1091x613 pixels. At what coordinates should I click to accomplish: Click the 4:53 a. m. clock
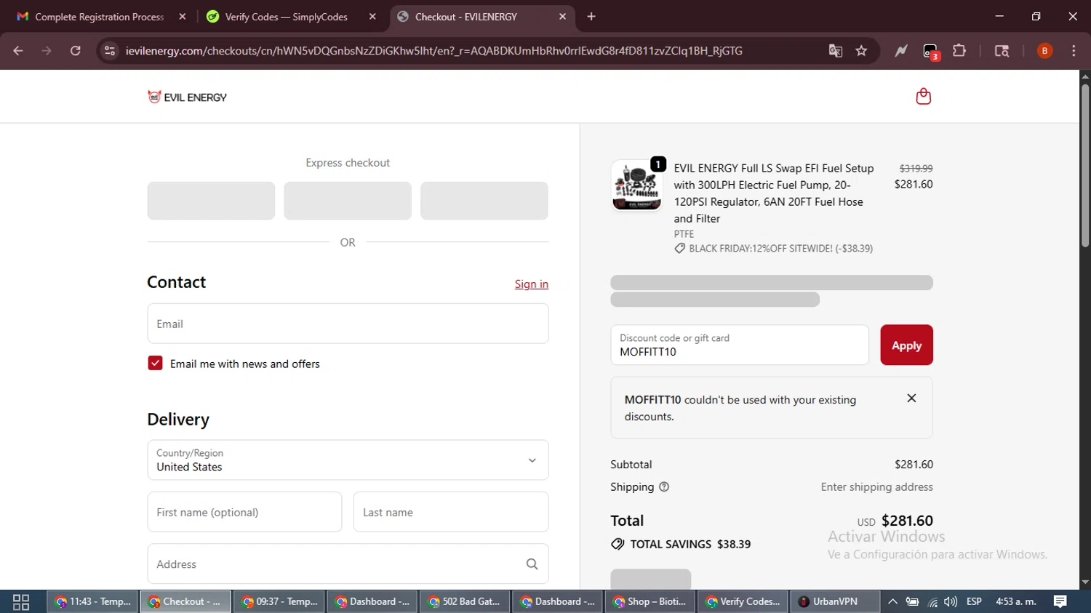click(1016, 601)
